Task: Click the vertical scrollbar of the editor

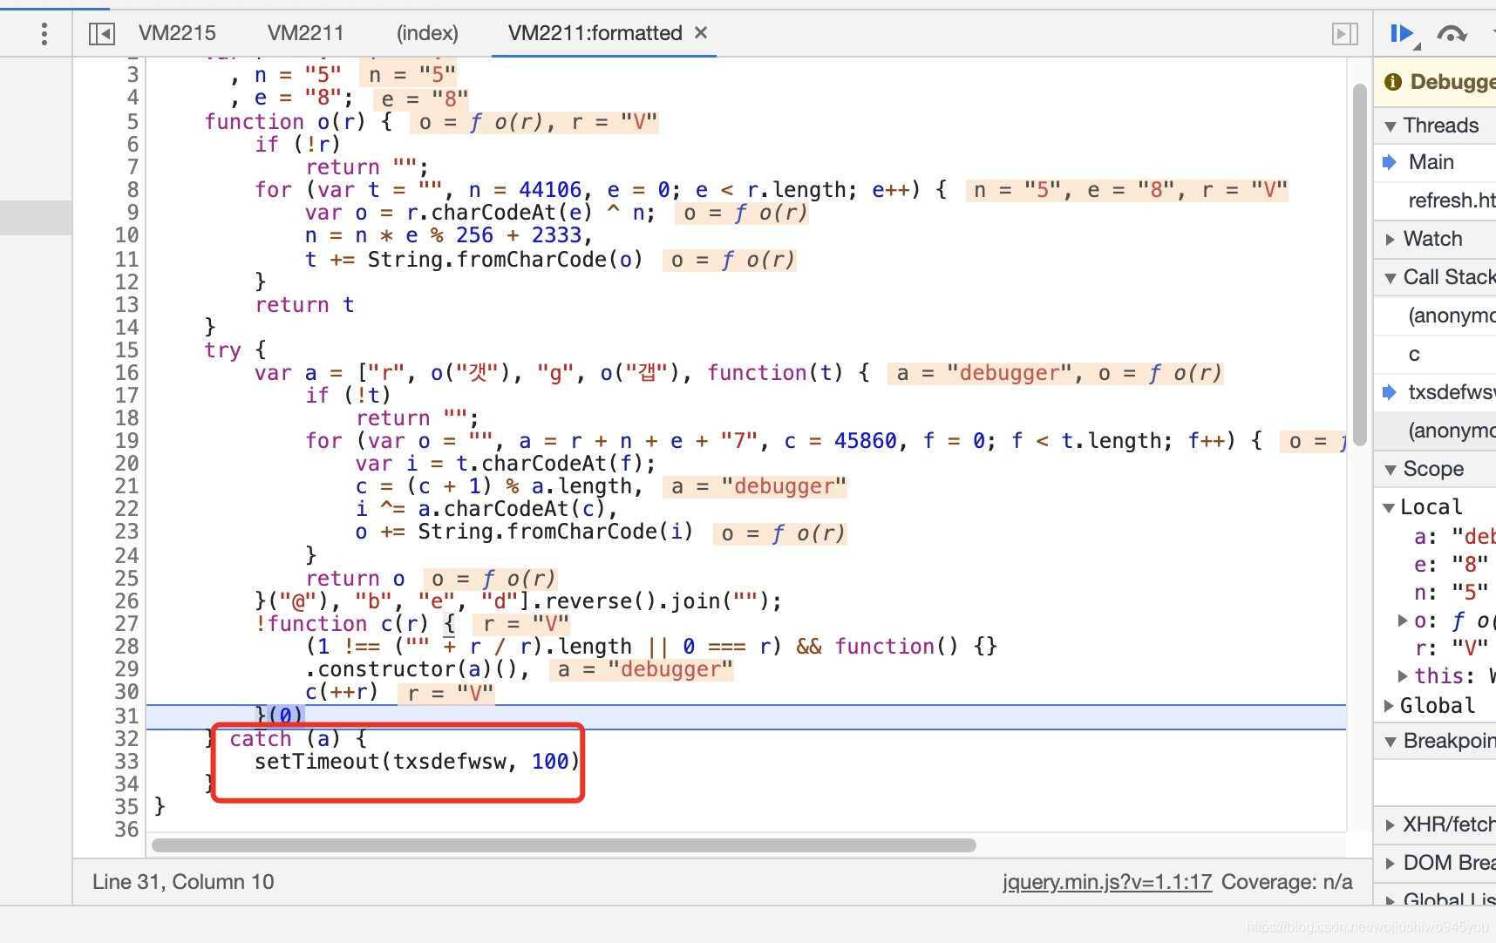Action: click(x=1359, y=264)
